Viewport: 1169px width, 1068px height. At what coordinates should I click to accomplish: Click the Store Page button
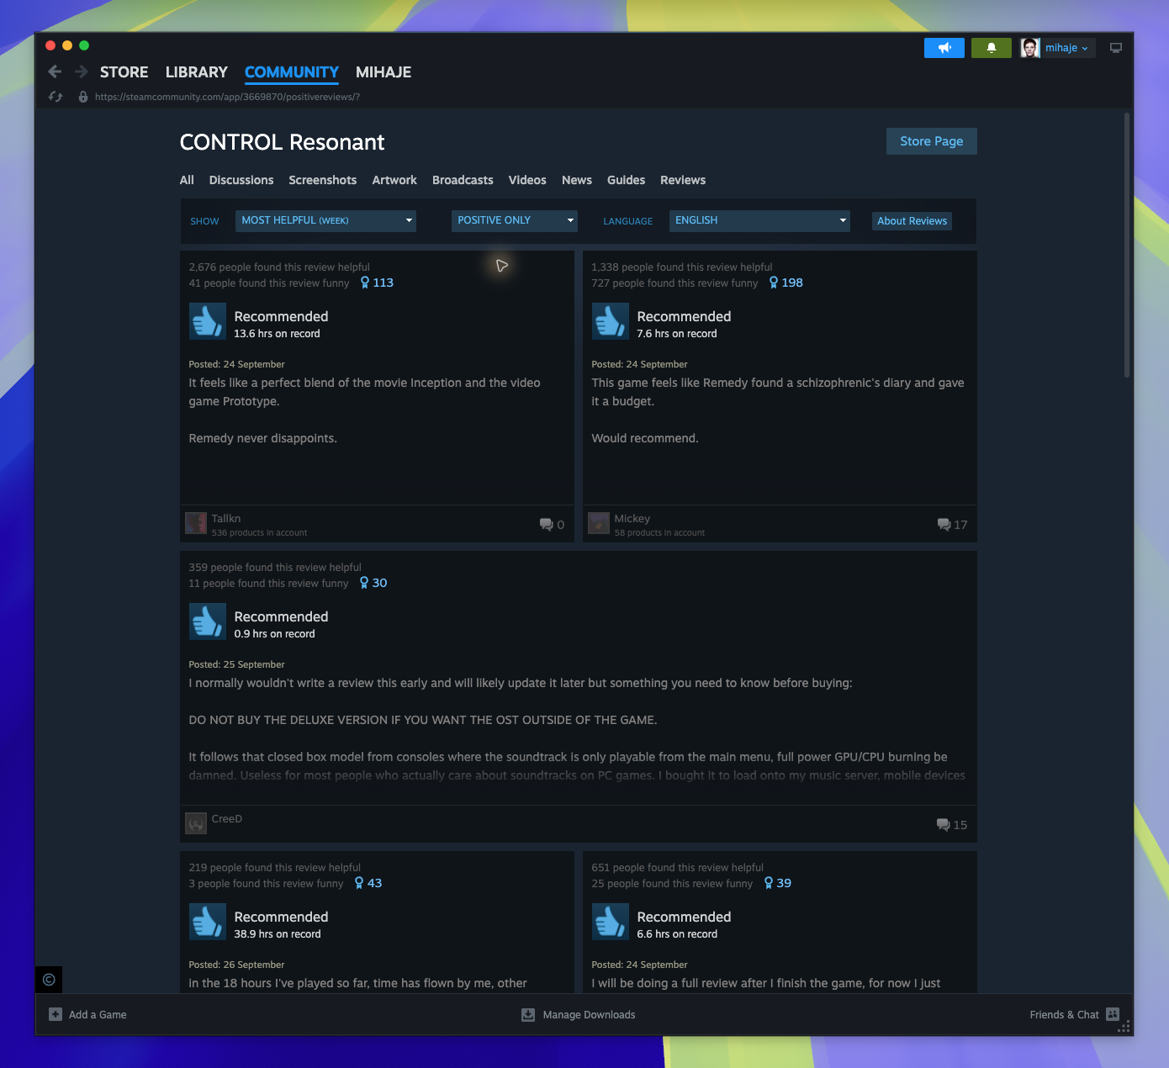click(932, 141)
